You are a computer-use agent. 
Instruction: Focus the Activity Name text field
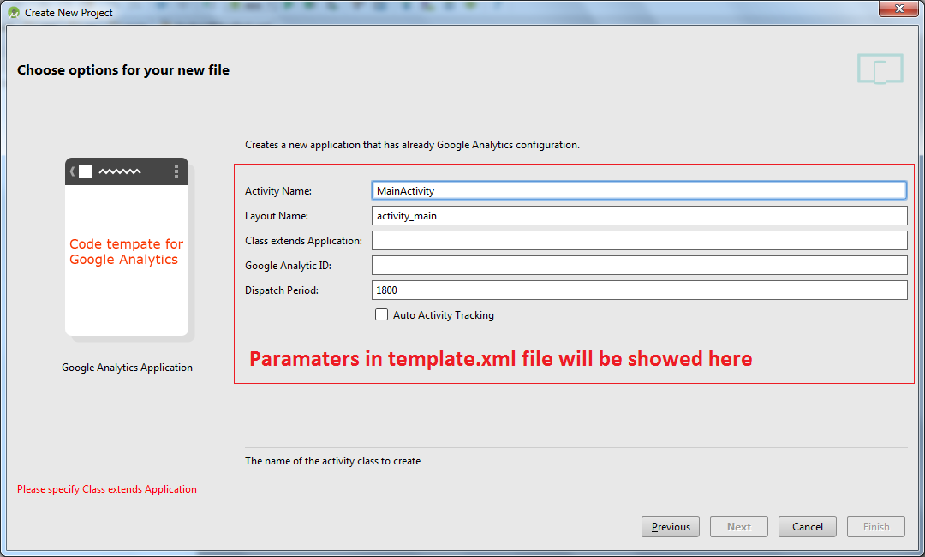pos(639,190)
